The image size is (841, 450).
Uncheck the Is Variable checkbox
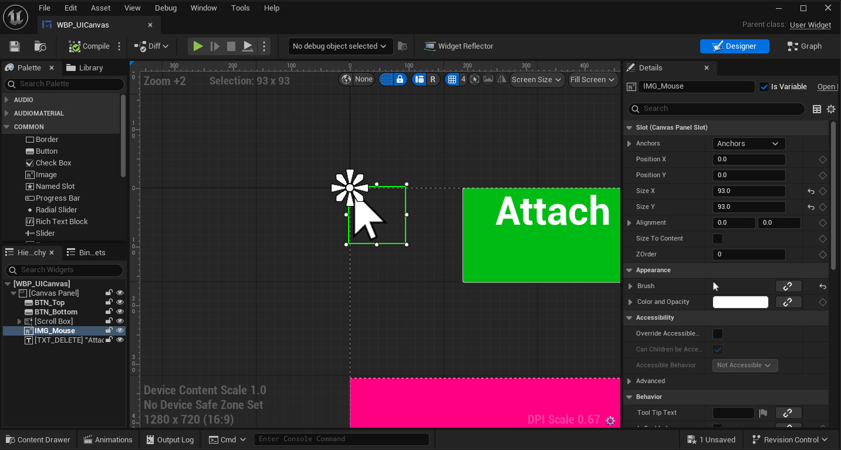tap(764, 86)
